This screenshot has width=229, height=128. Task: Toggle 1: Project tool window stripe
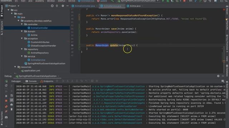(2, 11)
